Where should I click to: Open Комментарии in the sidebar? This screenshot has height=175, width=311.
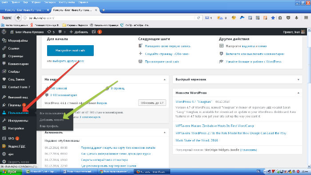pyautogui.click(x=18, y=64)
